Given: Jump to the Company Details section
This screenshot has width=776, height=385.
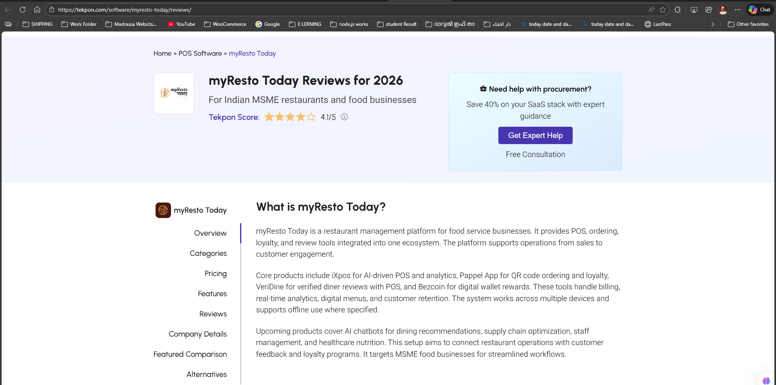Looking at the screenshot, I should [198, 334].
